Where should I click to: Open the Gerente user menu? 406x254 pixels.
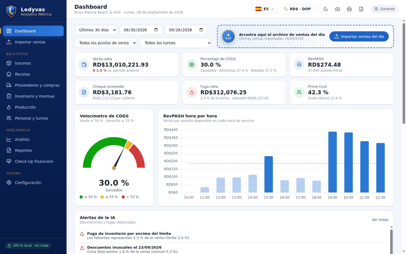(384, 9)
